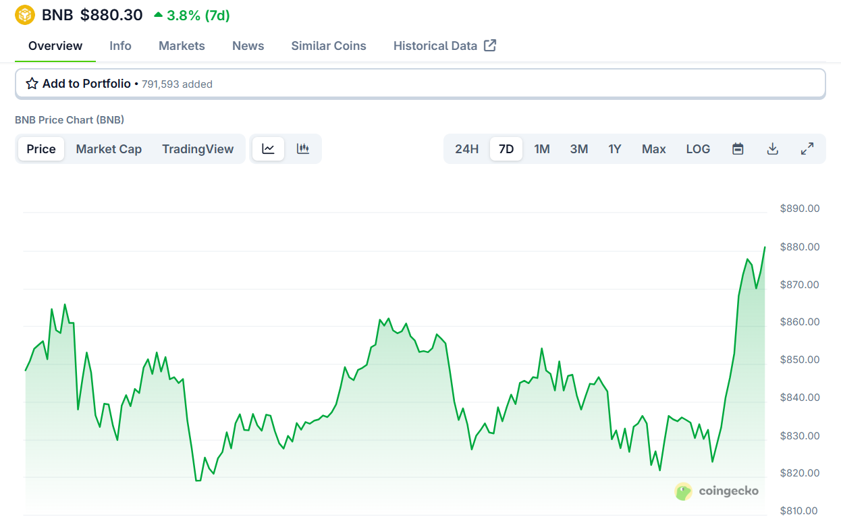
Task: Select the 24H time range
Action: click(466, 149)
